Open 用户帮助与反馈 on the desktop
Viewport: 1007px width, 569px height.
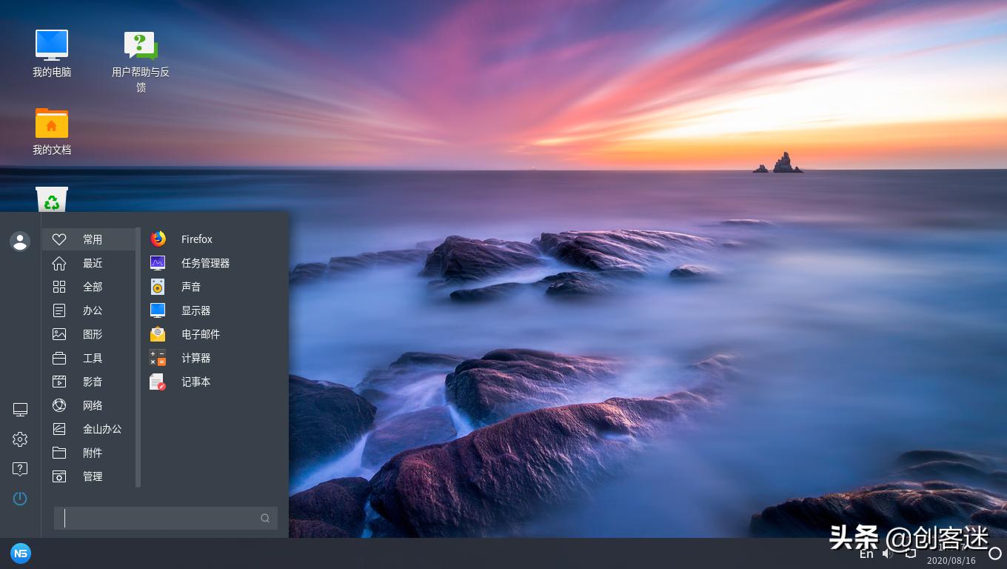coord(141,44)
